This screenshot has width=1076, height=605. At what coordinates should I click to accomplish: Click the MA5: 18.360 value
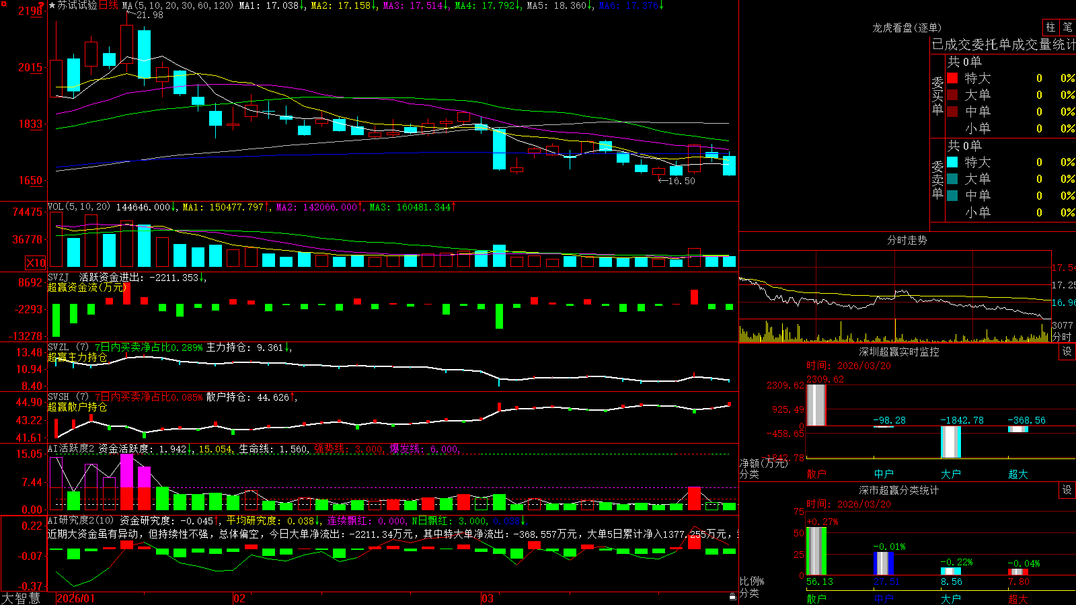(x=559, y=5)
